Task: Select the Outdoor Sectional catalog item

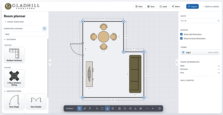Action: (x=14, y=55)
